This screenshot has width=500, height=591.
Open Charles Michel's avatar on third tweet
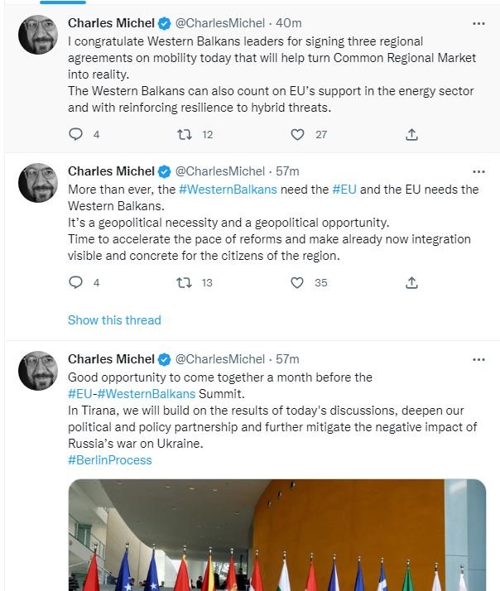38,371
